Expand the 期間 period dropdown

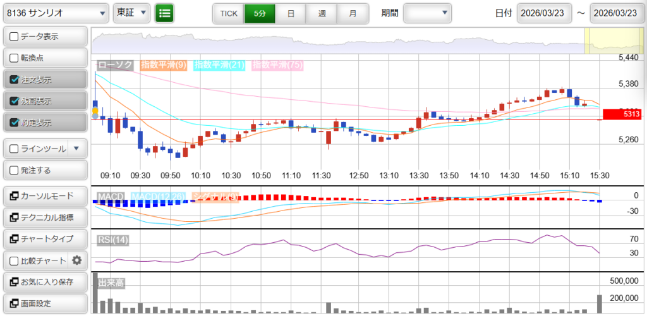tap(427, 13)
